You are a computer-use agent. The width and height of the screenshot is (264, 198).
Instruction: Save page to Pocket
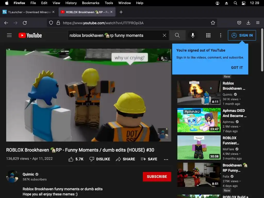coord(239,23)
